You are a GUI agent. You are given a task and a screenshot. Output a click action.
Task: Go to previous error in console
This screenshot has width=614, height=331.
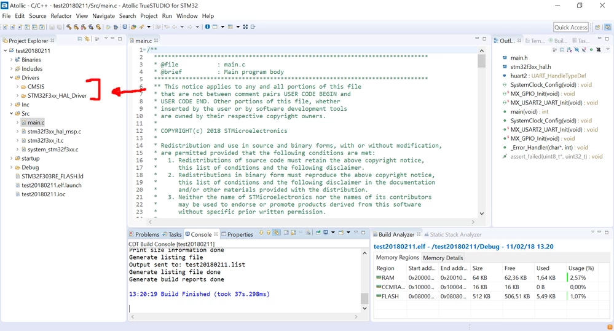(269, 233)
